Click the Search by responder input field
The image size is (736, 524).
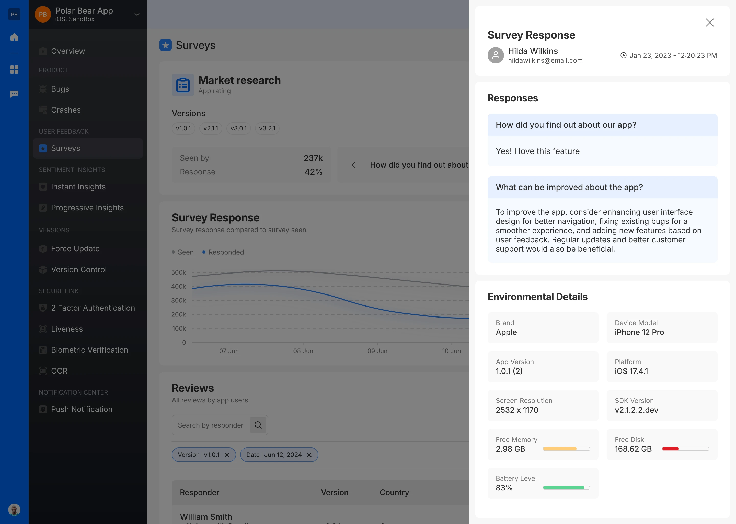click(211, 425)
